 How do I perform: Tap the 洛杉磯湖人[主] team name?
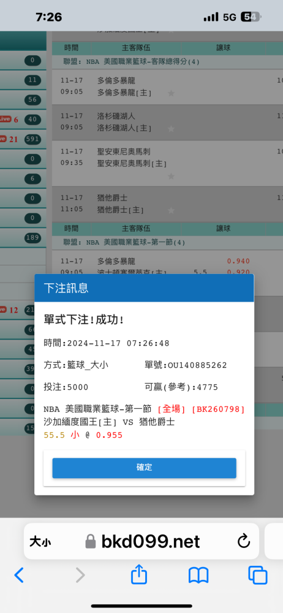tap(124, 128)
